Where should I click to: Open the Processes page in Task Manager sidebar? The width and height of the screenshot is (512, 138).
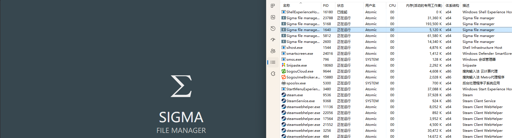(x=273, y=6)
